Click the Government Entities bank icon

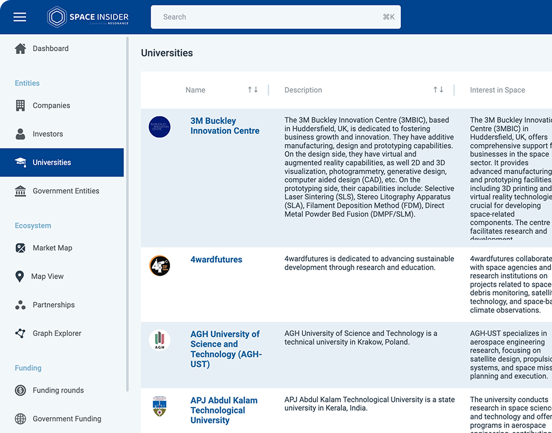point(20,191)
